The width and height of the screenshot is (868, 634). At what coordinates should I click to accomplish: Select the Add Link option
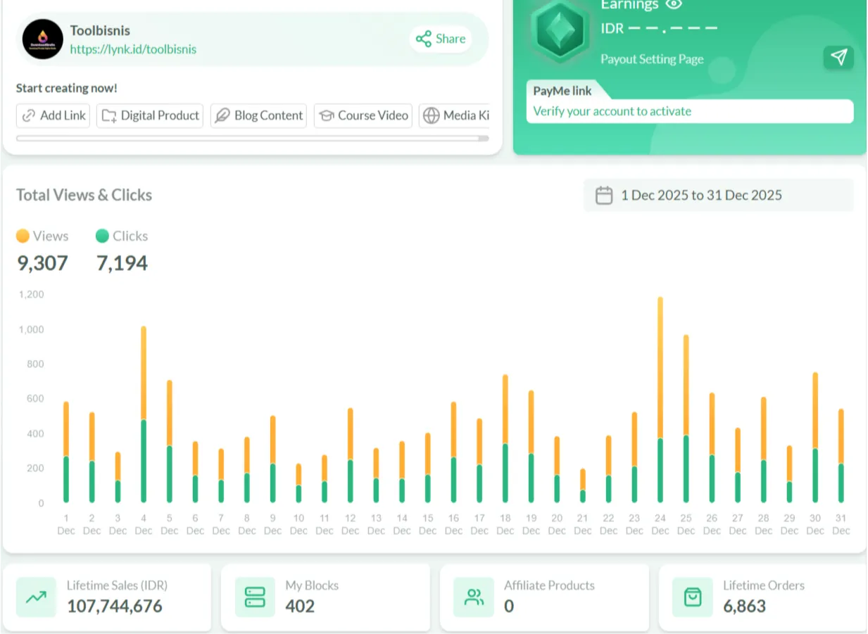point(54,115)
